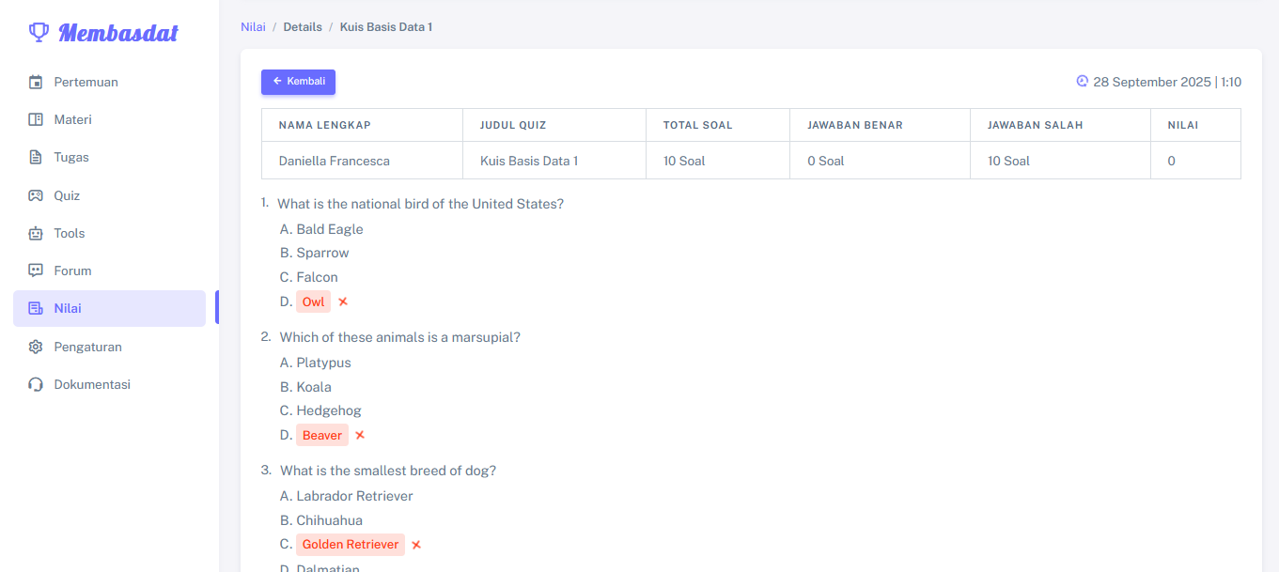This screenshot has height=572, width=1279.
Task: Click the score 0 cell
Action: tap(1195, 161)
